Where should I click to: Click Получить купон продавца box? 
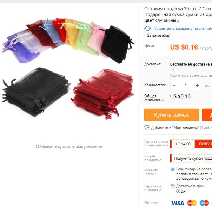[191, 158]
